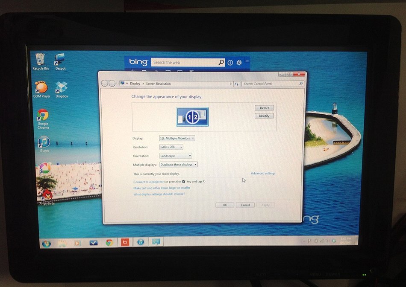Open Bing bar settings gear
The width and height of the screenshot is (406, 287).
[239, 63]
